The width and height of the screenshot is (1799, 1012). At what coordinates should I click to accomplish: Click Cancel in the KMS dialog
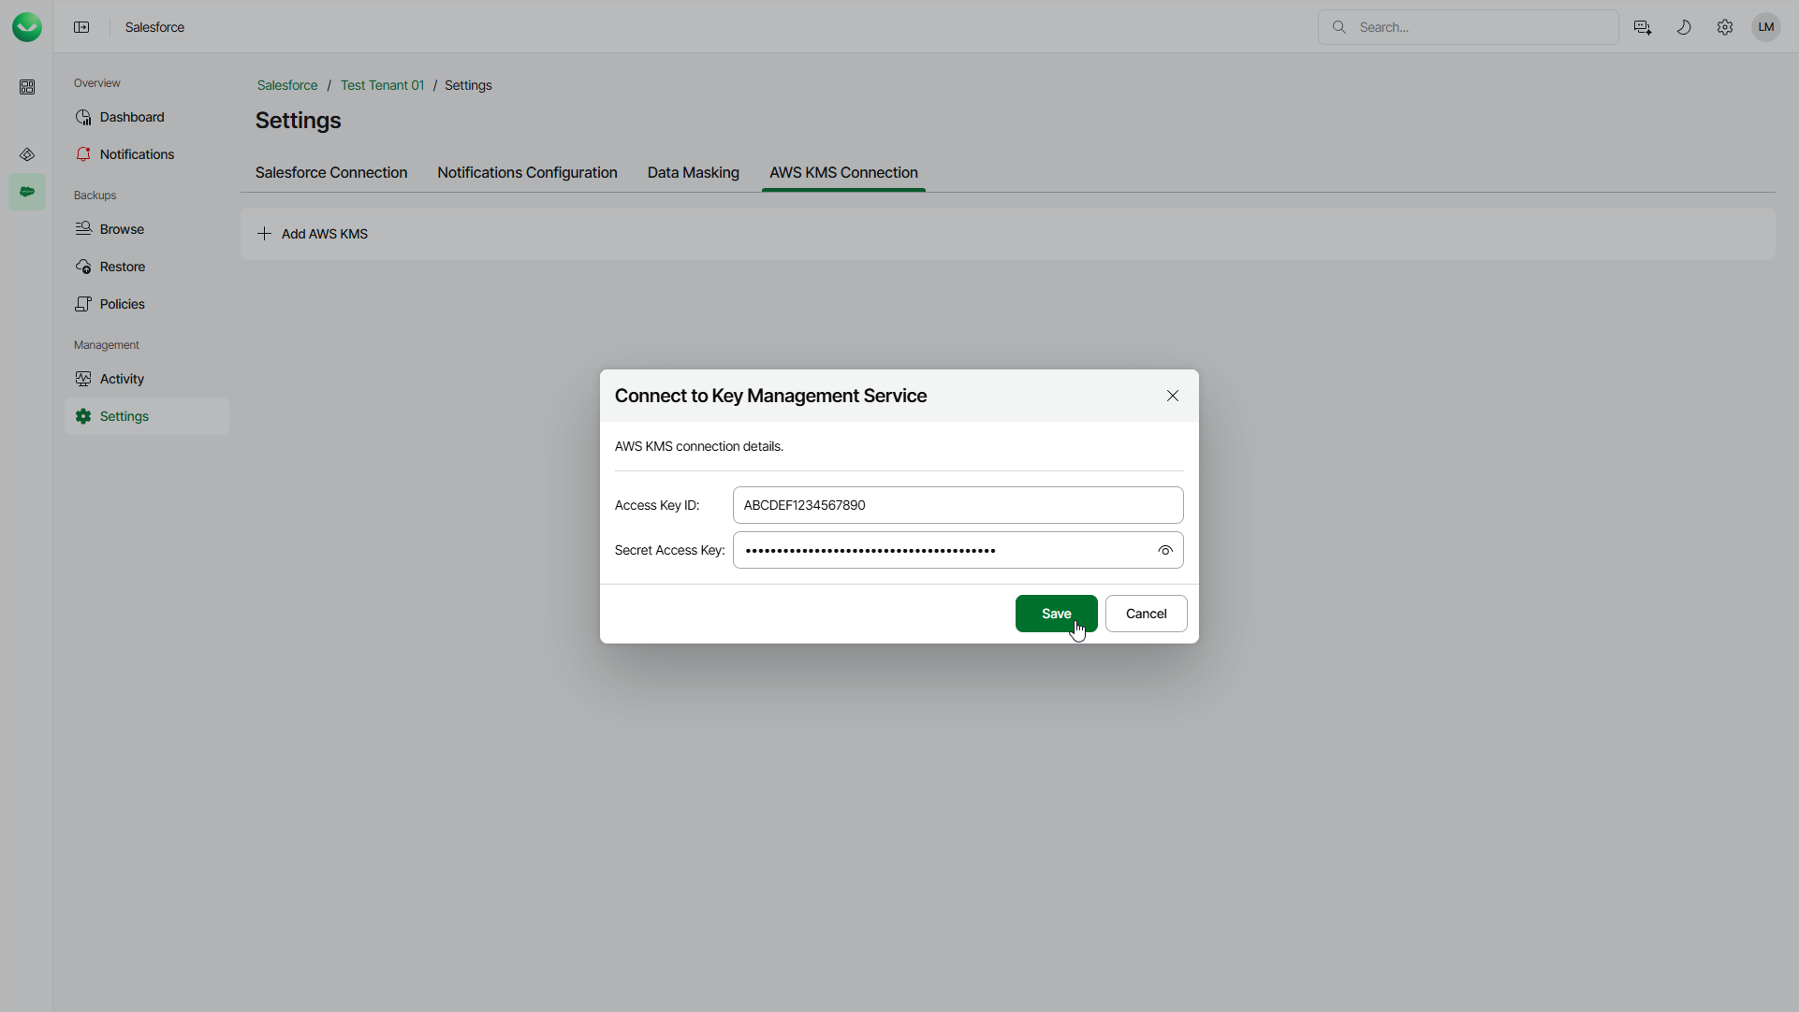(1146, 614)
